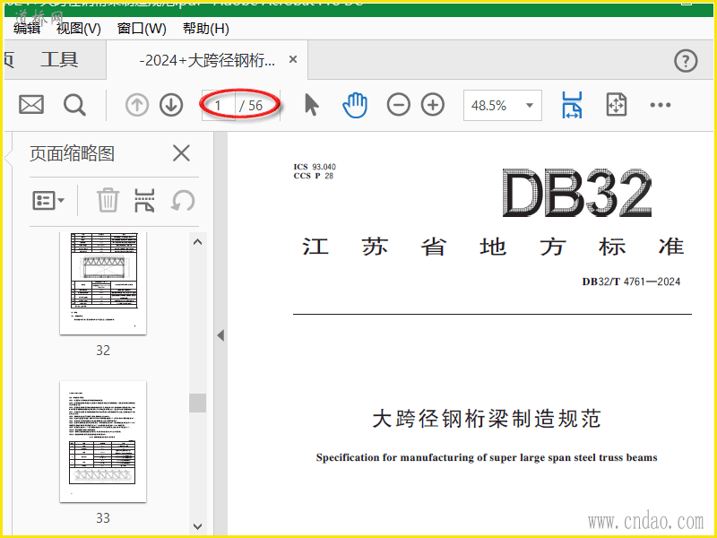Activate the hand pan tool
Screen dimensions: 717x538
(x=355, y=105)
